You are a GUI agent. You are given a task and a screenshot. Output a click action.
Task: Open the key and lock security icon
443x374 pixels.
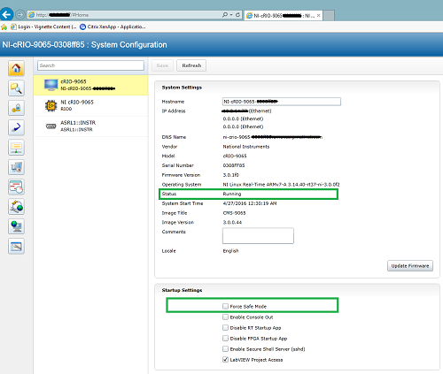point(16,108)
